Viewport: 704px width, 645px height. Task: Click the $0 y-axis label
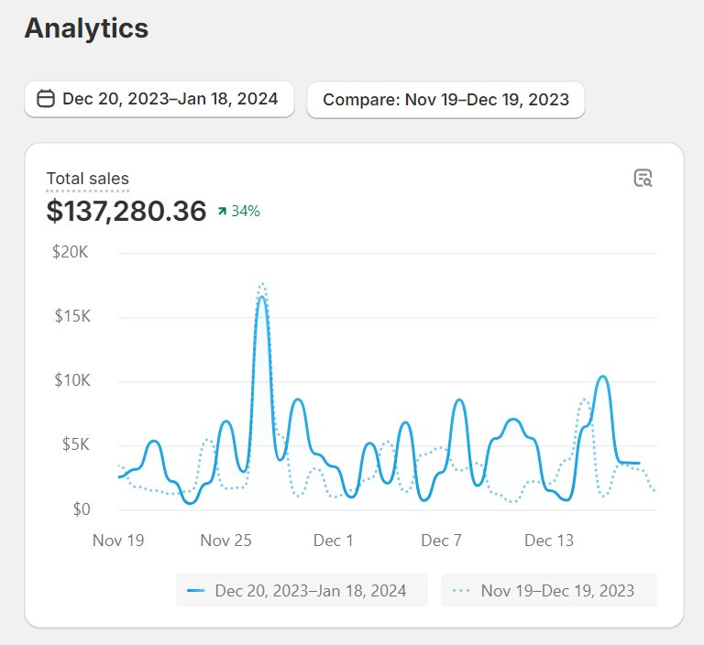coord(82,509)
